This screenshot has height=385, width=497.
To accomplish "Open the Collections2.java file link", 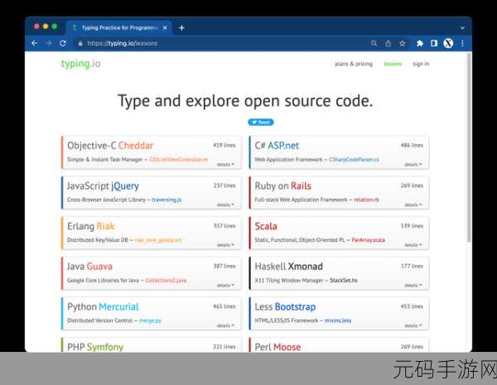I will pos(166,280).
